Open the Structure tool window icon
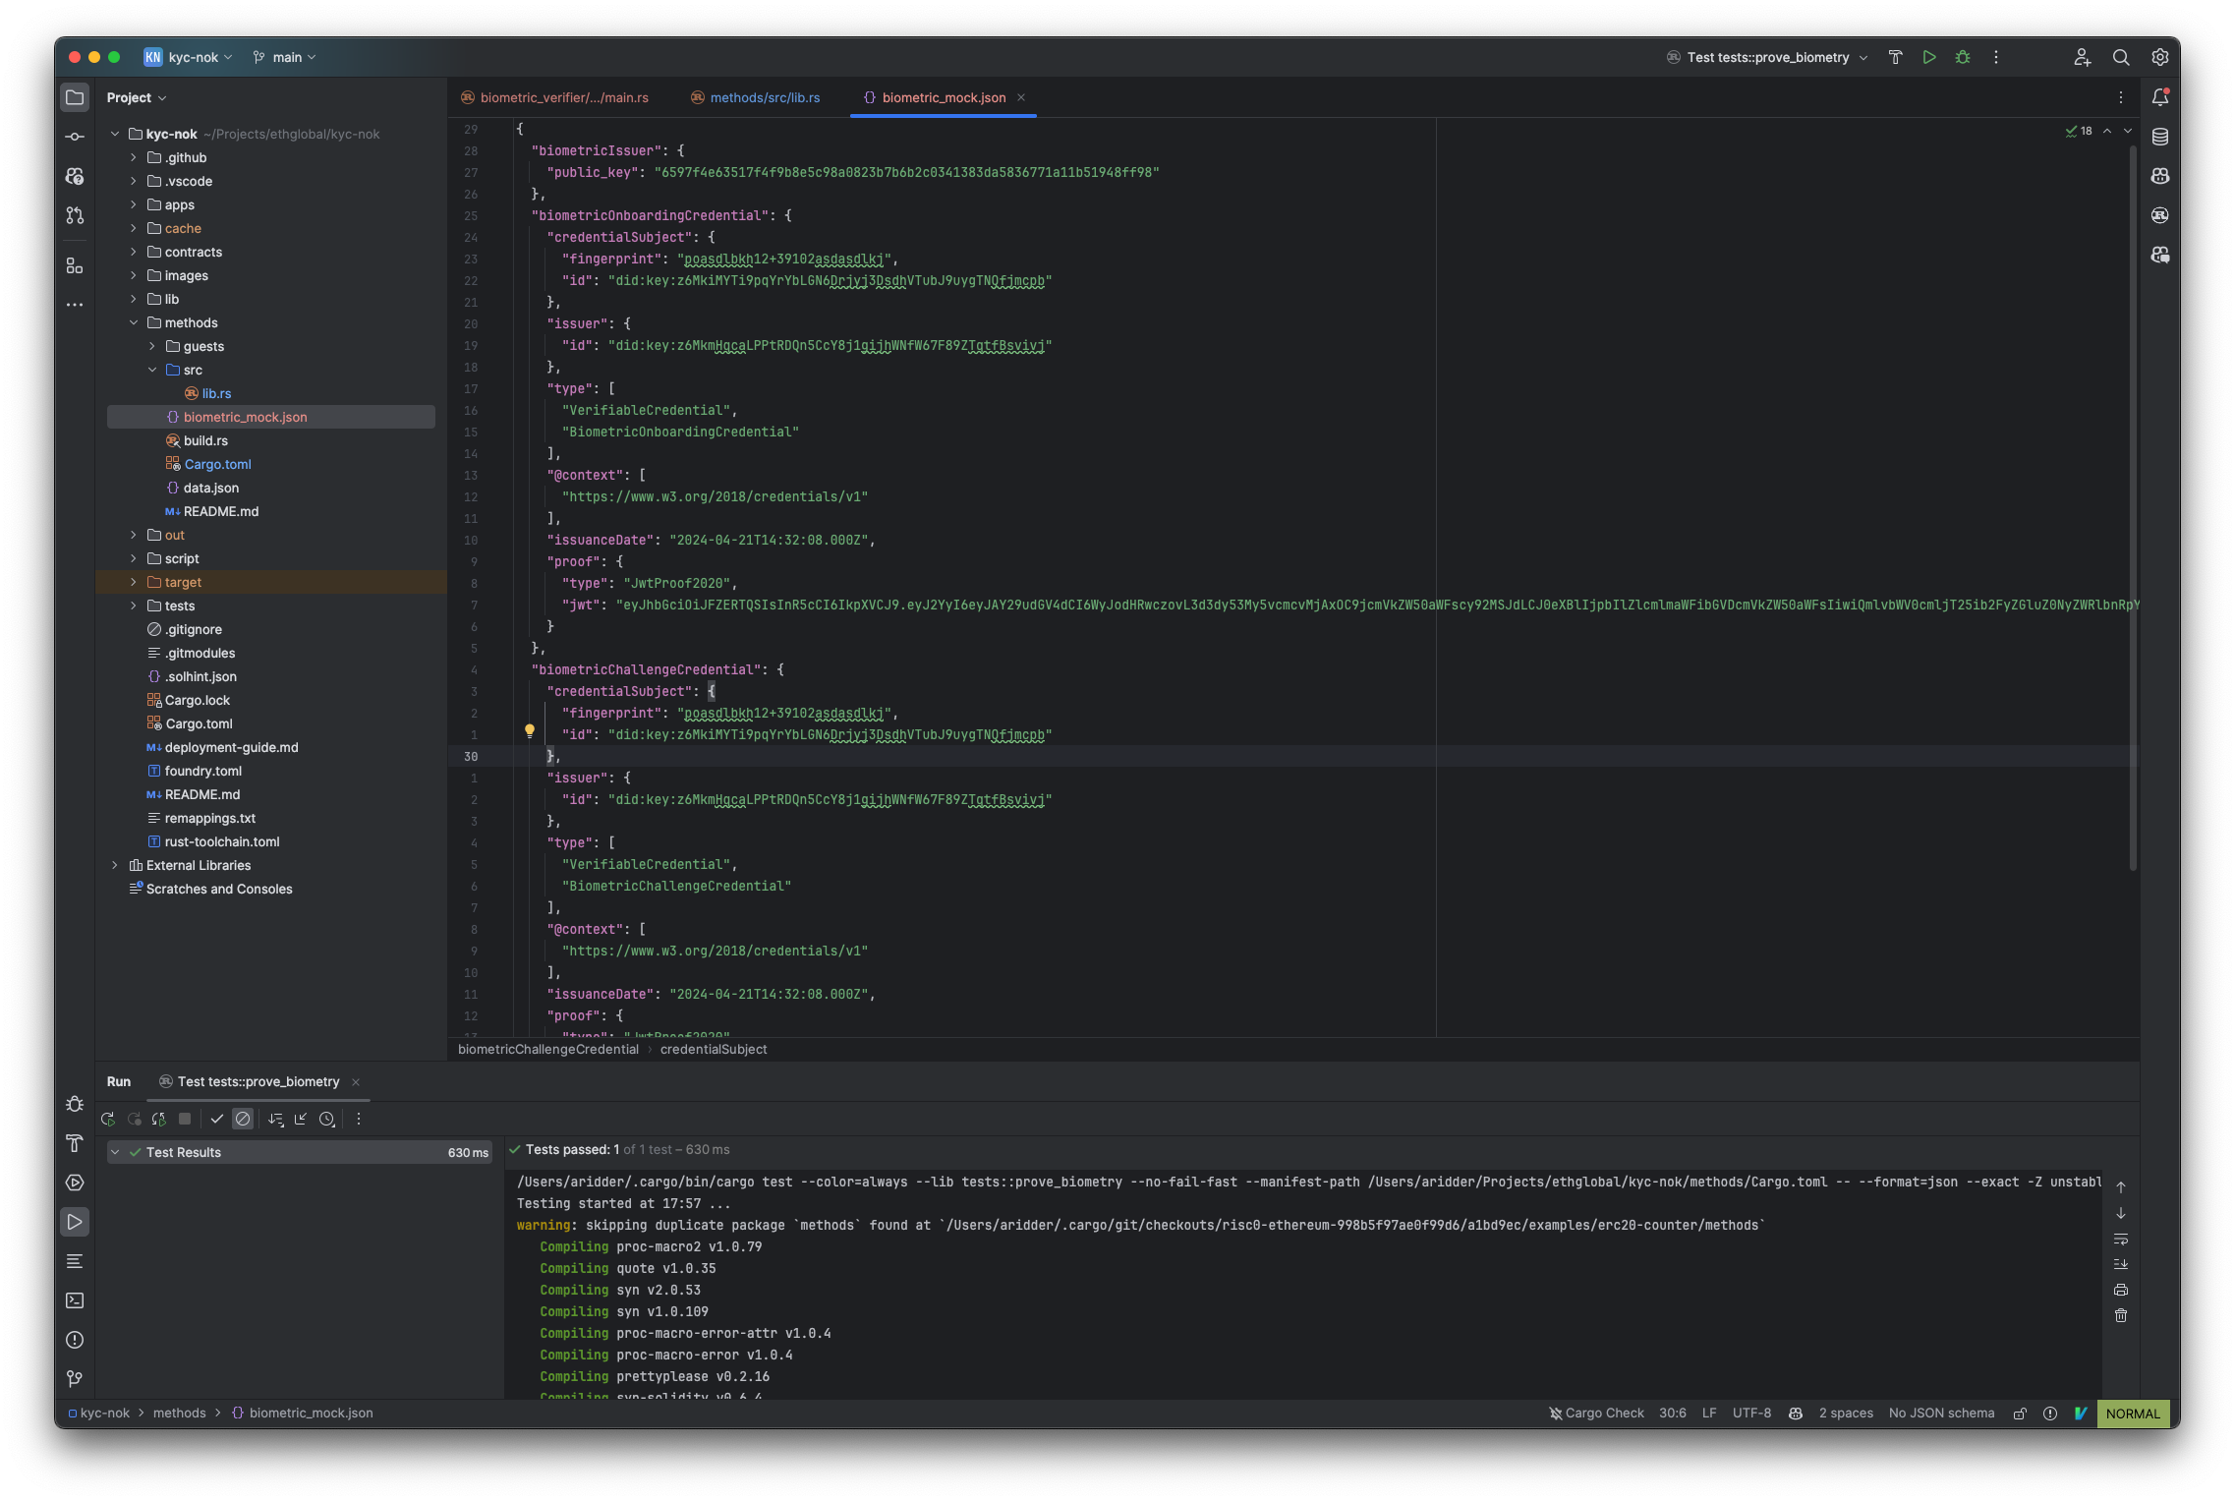Viewport: 2235px width, 1501px height. pyautogui.click(x=75, y=265)
